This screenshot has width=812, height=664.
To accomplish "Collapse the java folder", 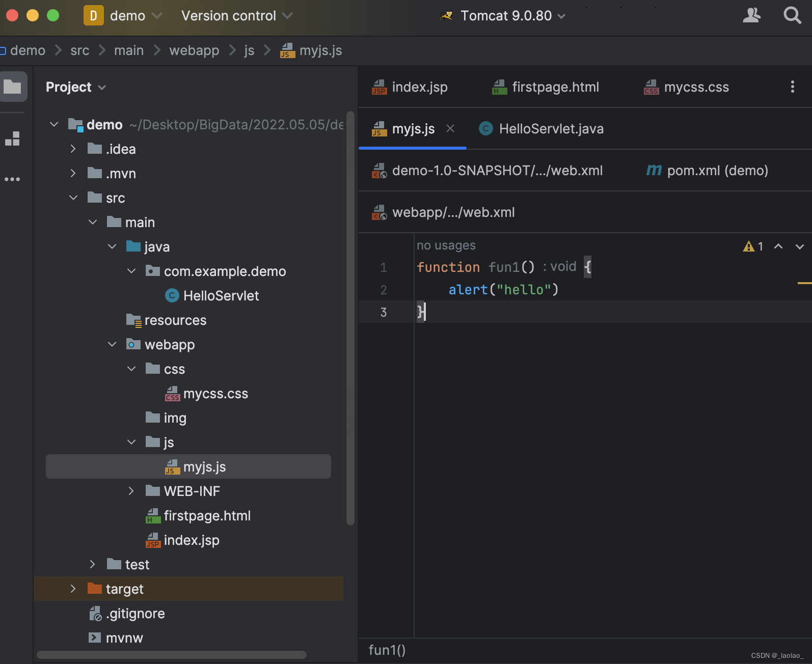I will (x=112, y=246).
